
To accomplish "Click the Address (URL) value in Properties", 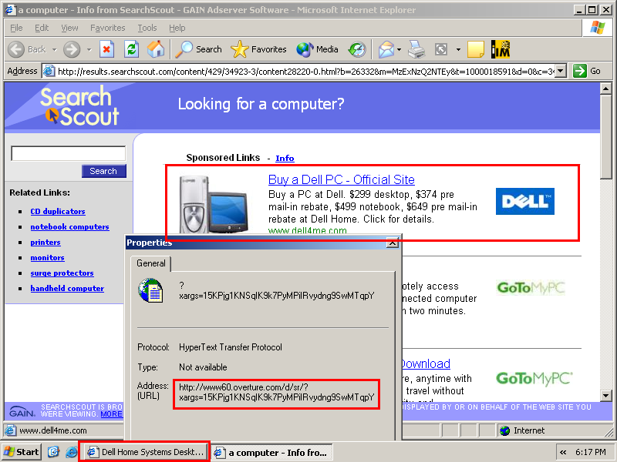I will tap(277, 392).
